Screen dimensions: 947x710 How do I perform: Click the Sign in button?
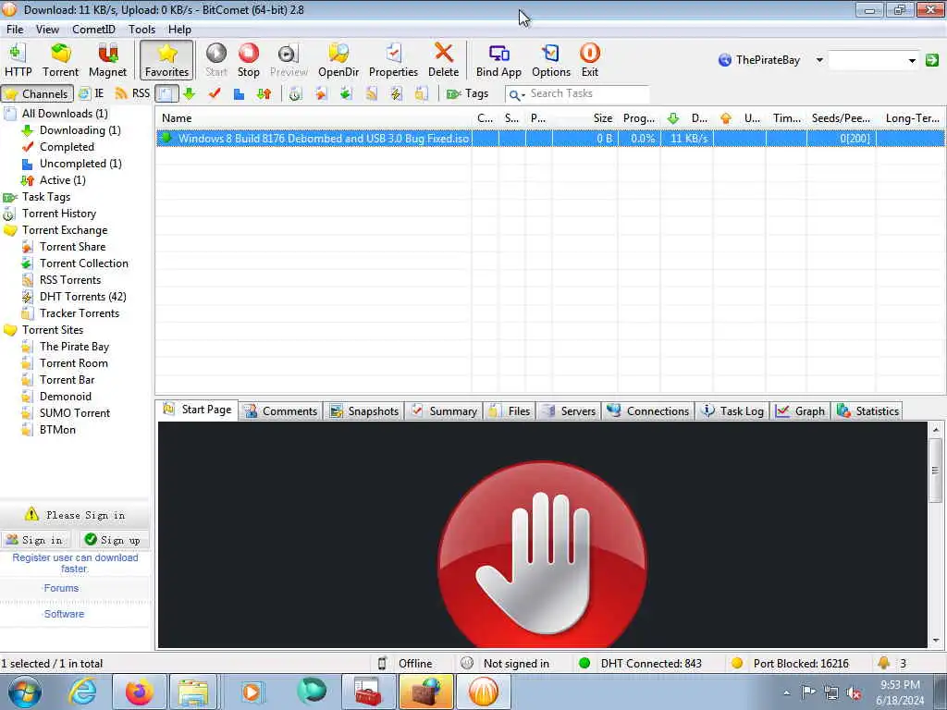(x=35, y=540)
